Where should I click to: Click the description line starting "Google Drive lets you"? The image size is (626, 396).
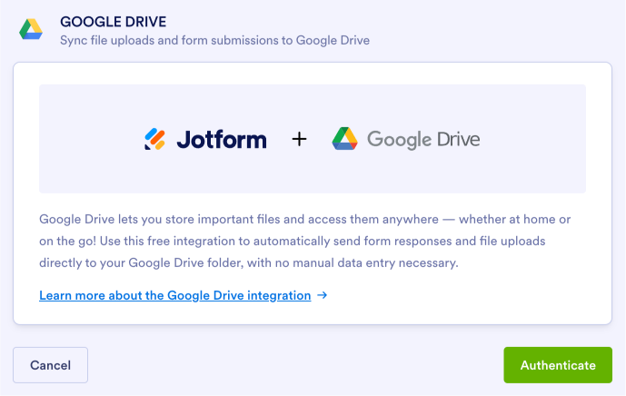pyautogui.click(x=304, y=220)
